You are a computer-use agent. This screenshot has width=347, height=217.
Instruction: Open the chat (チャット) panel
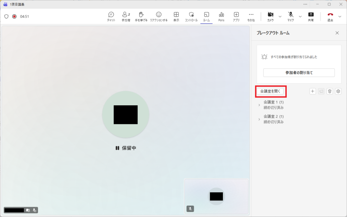pos(111,16)
